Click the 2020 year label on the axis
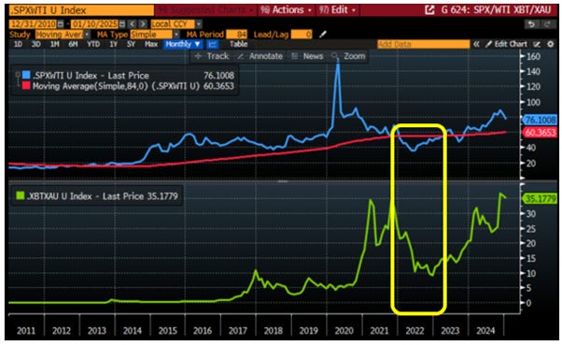Image resolution: width=562 pixels, height=345 pixels. 344,330
